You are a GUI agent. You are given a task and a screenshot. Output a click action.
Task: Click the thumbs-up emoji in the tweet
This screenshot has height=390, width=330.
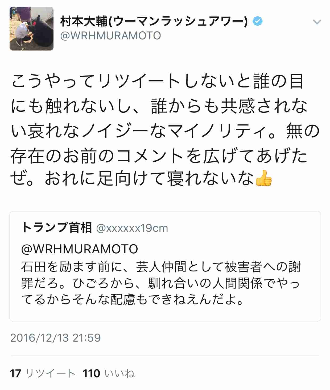263,178
